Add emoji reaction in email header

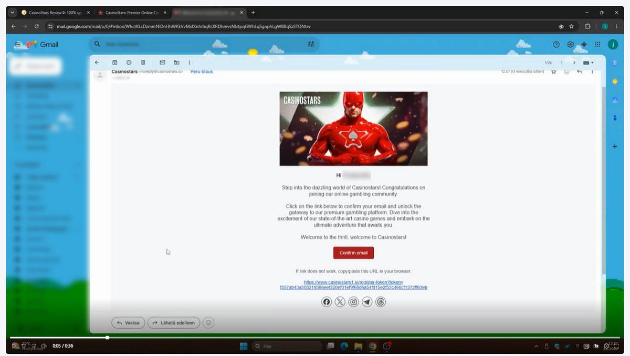566,71
